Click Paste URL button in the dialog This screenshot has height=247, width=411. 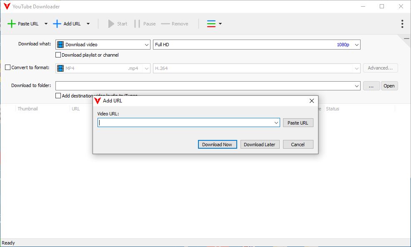[298, 123]
